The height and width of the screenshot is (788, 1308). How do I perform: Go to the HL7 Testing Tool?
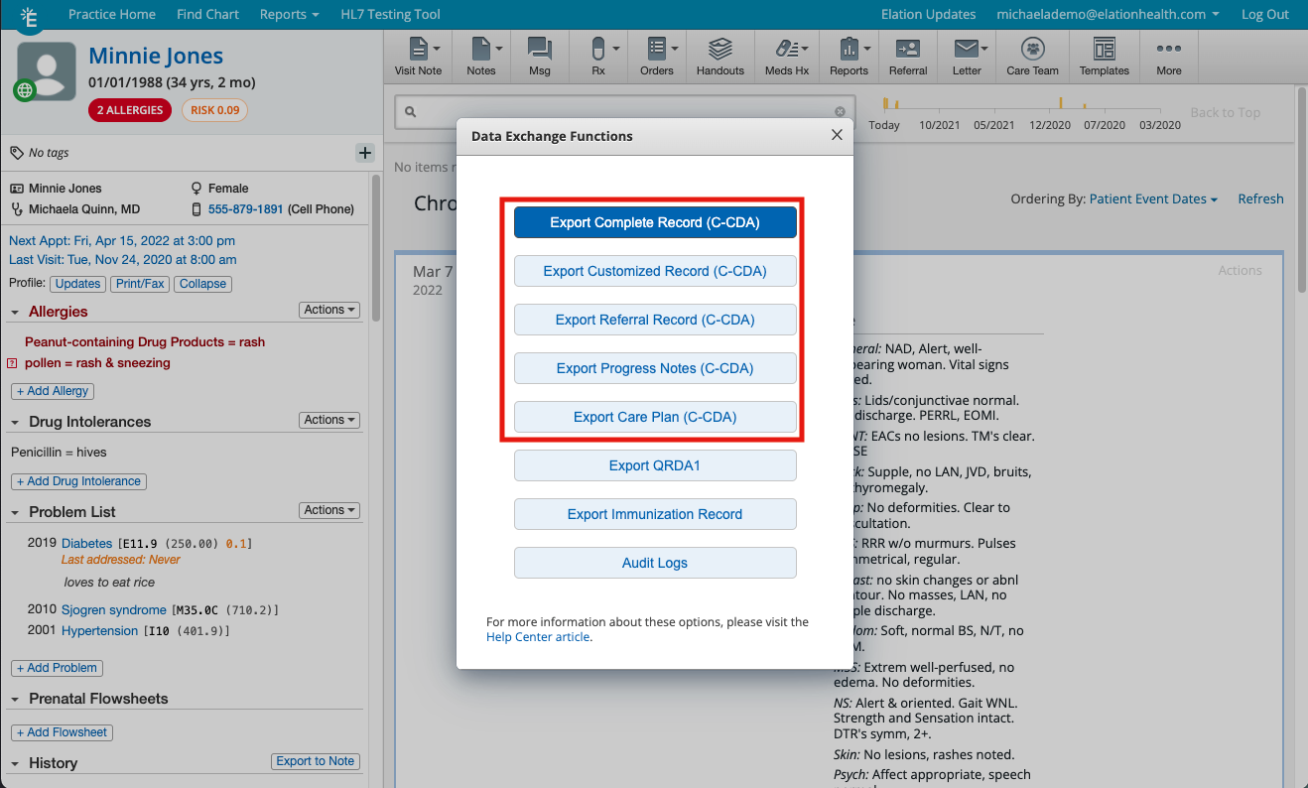(x=390, y=14)
